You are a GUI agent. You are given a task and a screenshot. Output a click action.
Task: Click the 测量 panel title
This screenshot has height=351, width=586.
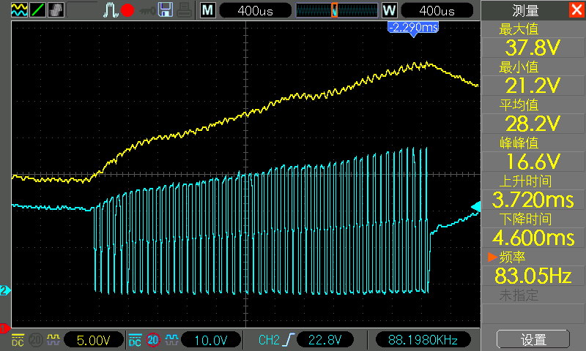pyautogui.click(x=525, y=11)
